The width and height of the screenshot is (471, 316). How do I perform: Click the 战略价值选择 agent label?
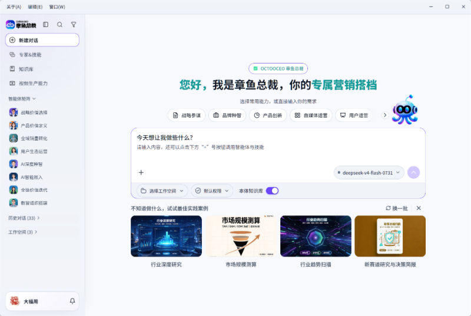(34, 112)
